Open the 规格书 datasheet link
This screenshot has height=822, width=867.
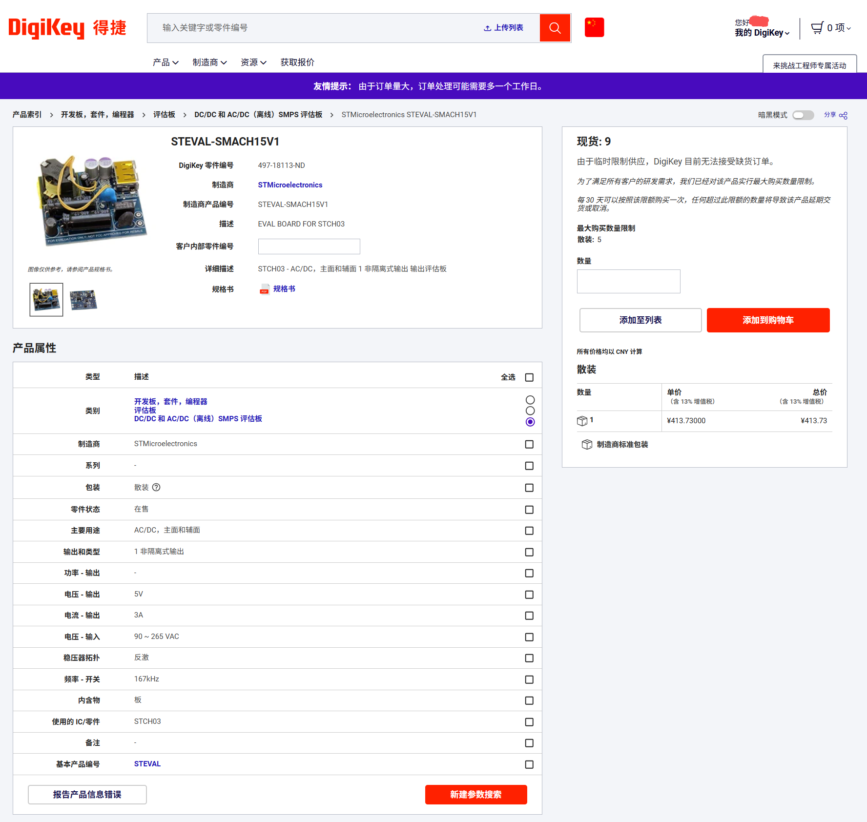pyautogui.click(x=284, y=289)
